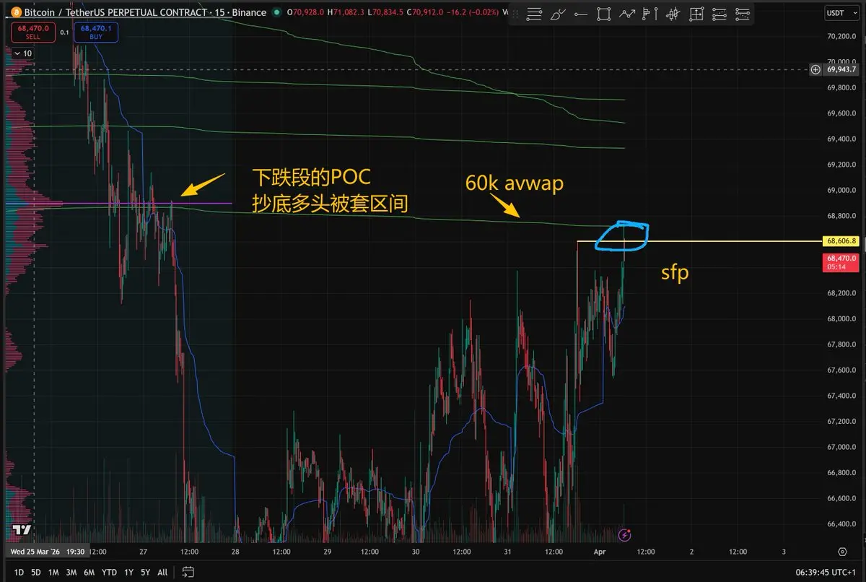Viewport: 866px width, 582px height.
Task: Select the Bars pattern candlestick tool
Action: (673, 14)
